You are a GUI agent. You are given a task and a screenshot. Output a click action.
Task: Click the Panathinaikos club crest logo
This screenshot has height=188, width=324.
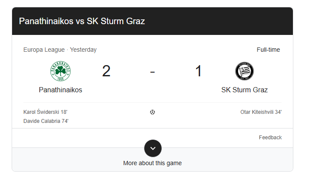pos(60,71)
